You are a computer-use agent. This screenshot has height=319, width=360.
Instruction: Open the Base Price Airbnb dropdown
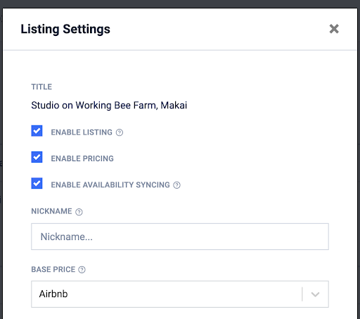pos(180,294)
